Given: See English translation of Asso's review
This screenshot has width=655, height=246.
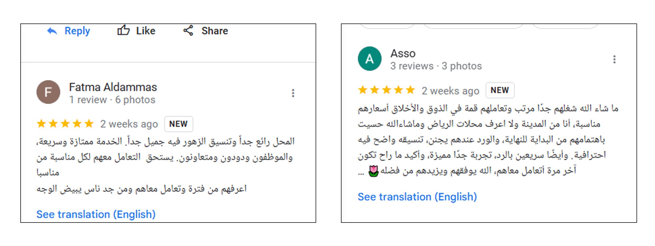Looking at the screenshot, I should click(417, 197).
